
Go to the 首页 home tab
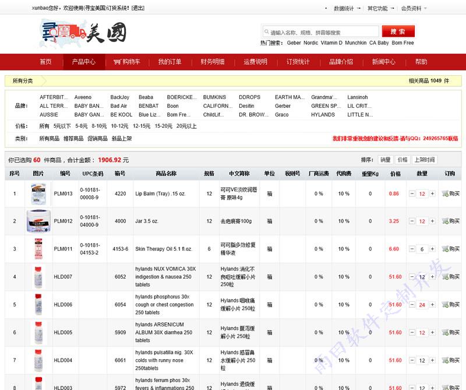tap(45, 62)
